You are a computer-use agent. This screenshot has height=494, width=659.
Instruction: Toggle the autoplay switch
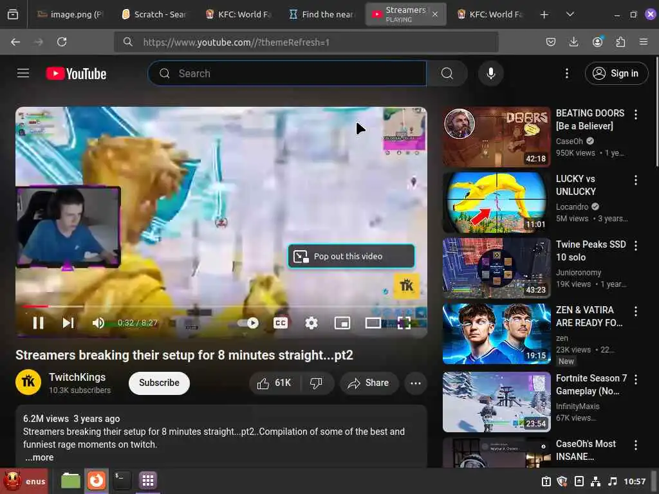(x=248, y=323)
